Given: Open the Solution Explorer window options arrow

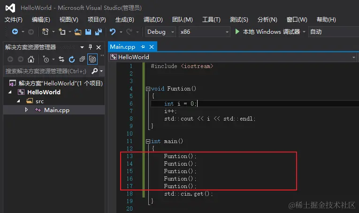Looking at the screenshot, I should [x=82, y=47].
